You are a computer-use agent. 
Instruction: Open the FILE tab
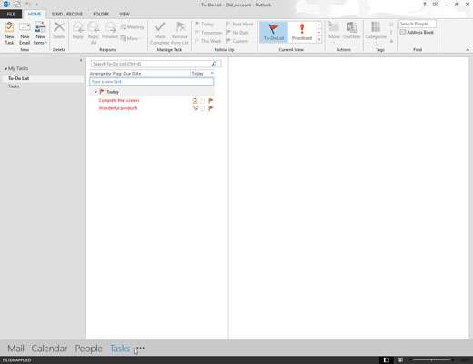pyautogui.click(x=11, y=14)
